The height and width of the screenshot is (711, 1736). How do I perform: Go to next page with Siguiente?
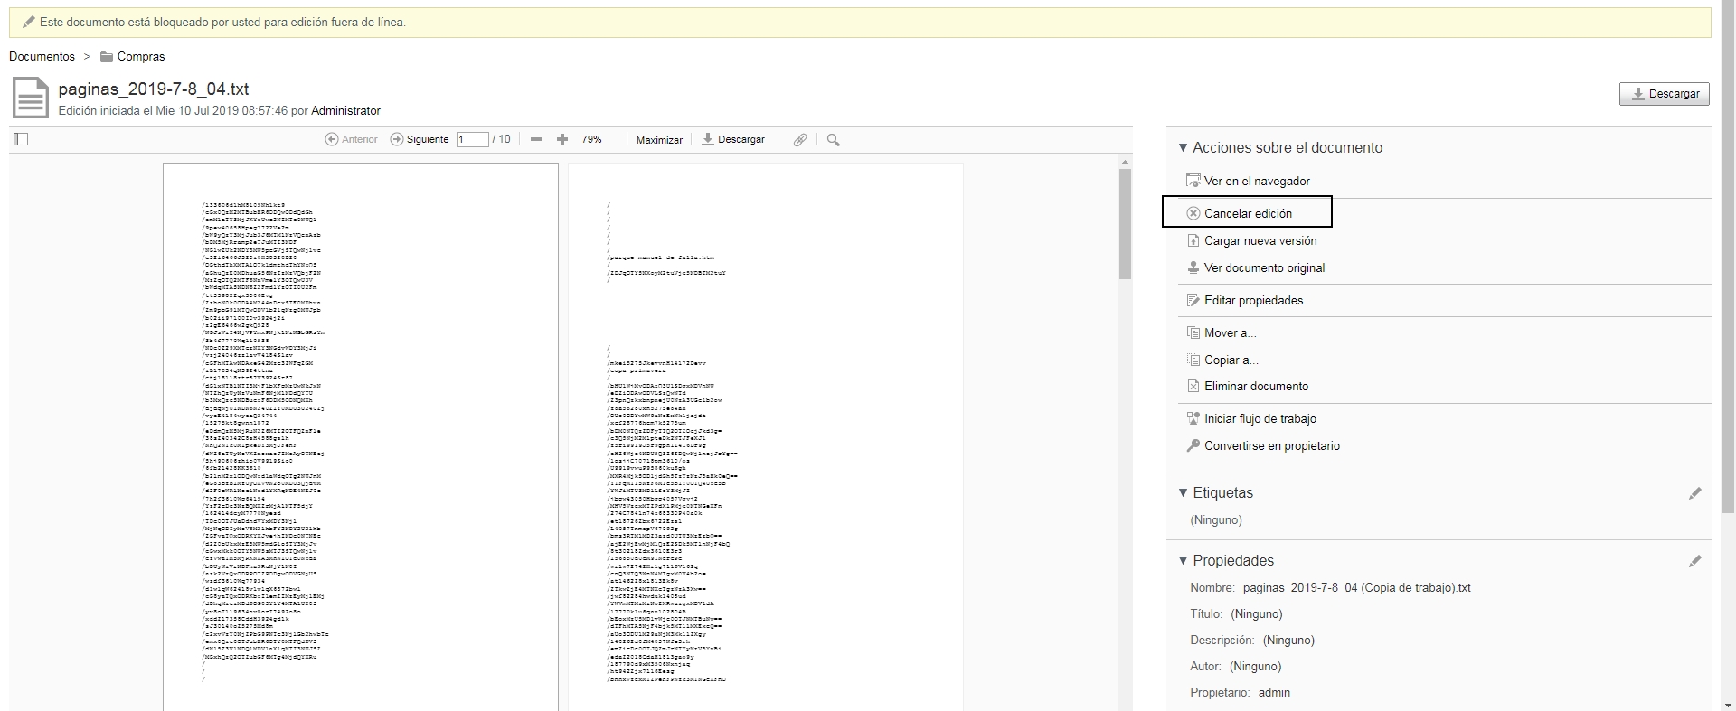pos(420,139)
